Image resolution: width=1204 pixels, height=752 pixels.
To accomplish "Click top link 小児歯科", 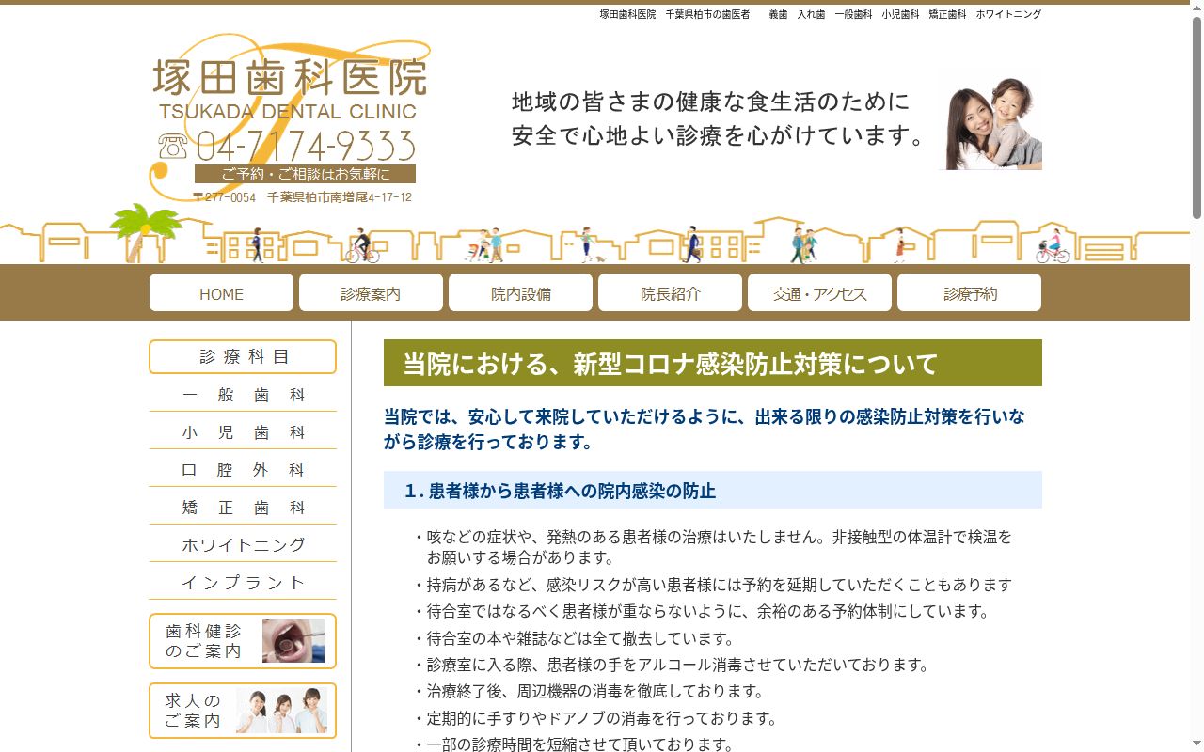I will point(900,14).
